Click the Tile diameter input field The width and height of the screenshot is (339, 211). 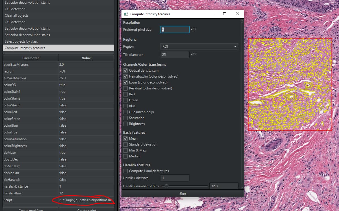(175, 54)
